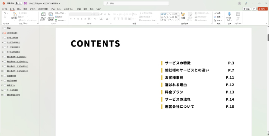The height and width of the screenshot is (136, 269).
Task: Click the outline icon of slide 11 お客様事例
Action: [x=5, y=76]
